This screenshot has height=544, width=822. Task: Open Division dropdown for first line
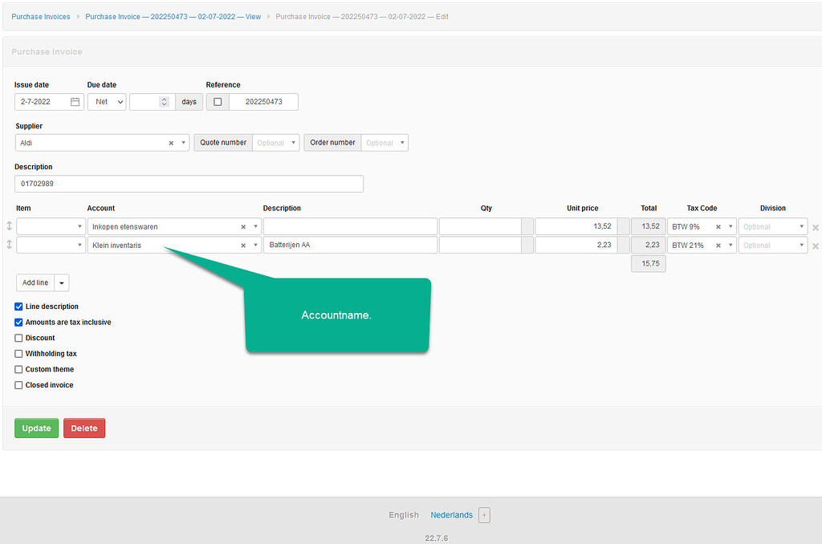[773, 226]
